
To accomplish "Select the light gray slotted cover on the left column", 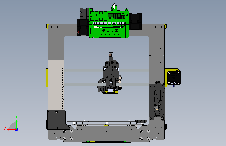I will coord(56,85).
